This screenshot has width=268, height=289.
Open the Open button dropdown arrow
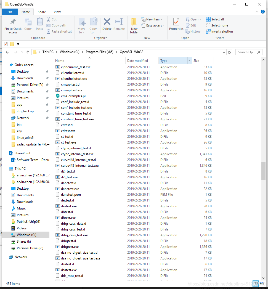201,19
